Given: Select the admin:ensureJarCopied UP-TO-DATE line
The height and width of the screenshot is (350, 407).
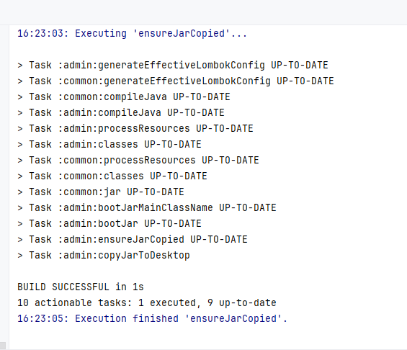Looking at the screenshot, I should 132,240.
